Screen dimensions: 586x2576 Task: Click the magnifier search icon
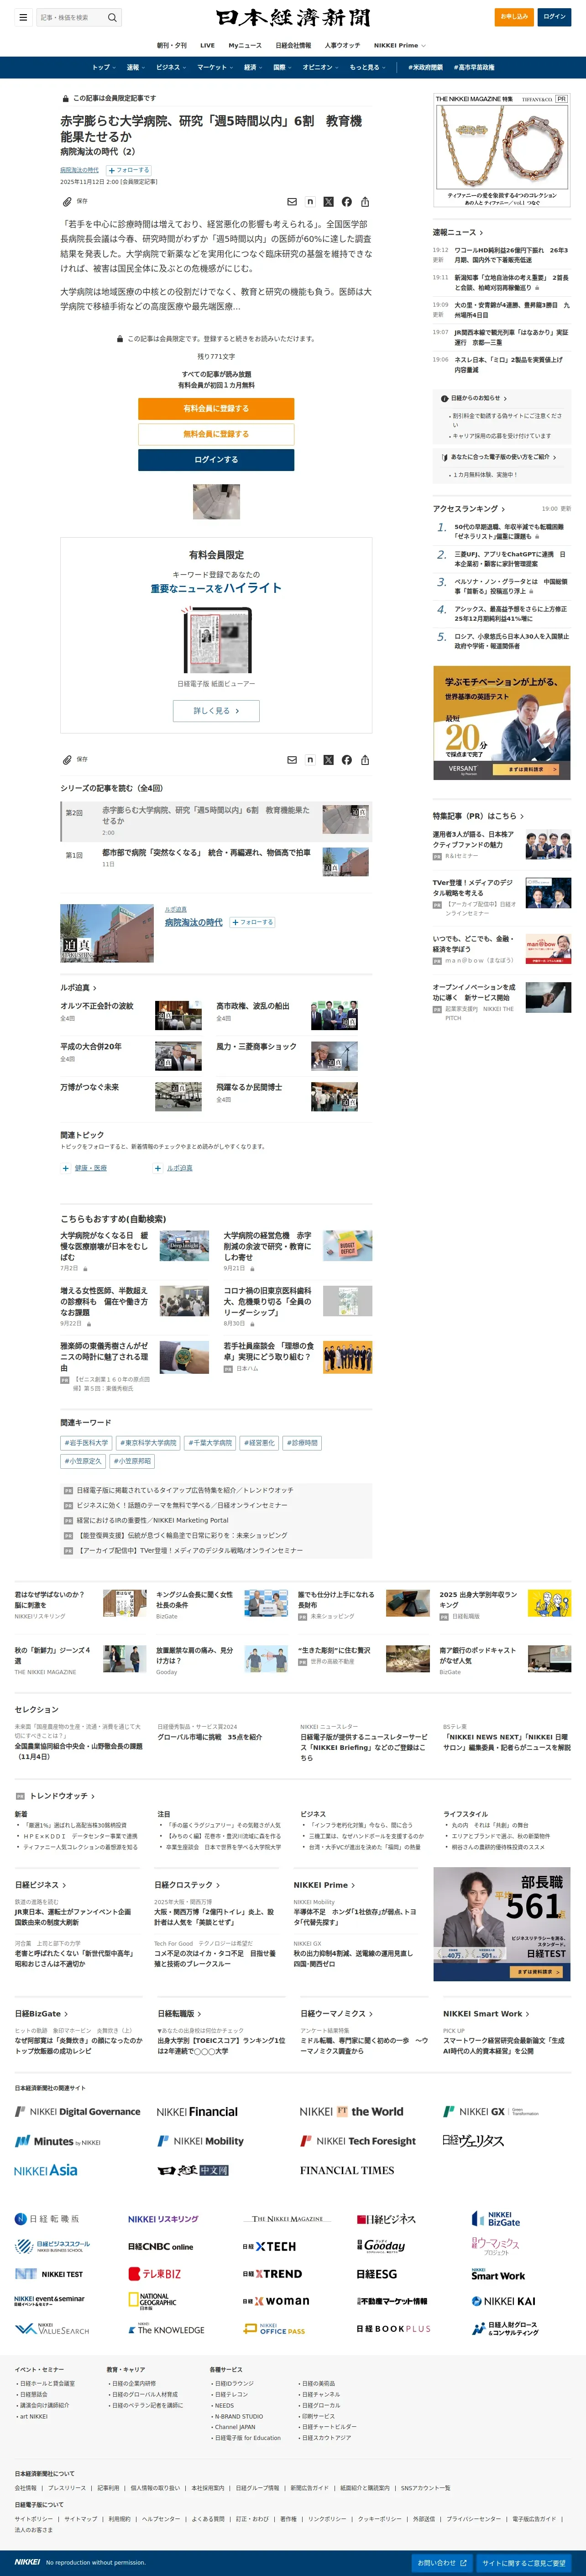(112, 17)
